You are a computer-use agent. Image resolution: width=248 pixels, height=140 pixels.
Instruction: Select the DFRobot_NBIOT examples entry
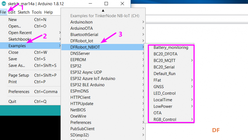coord(103,47)
